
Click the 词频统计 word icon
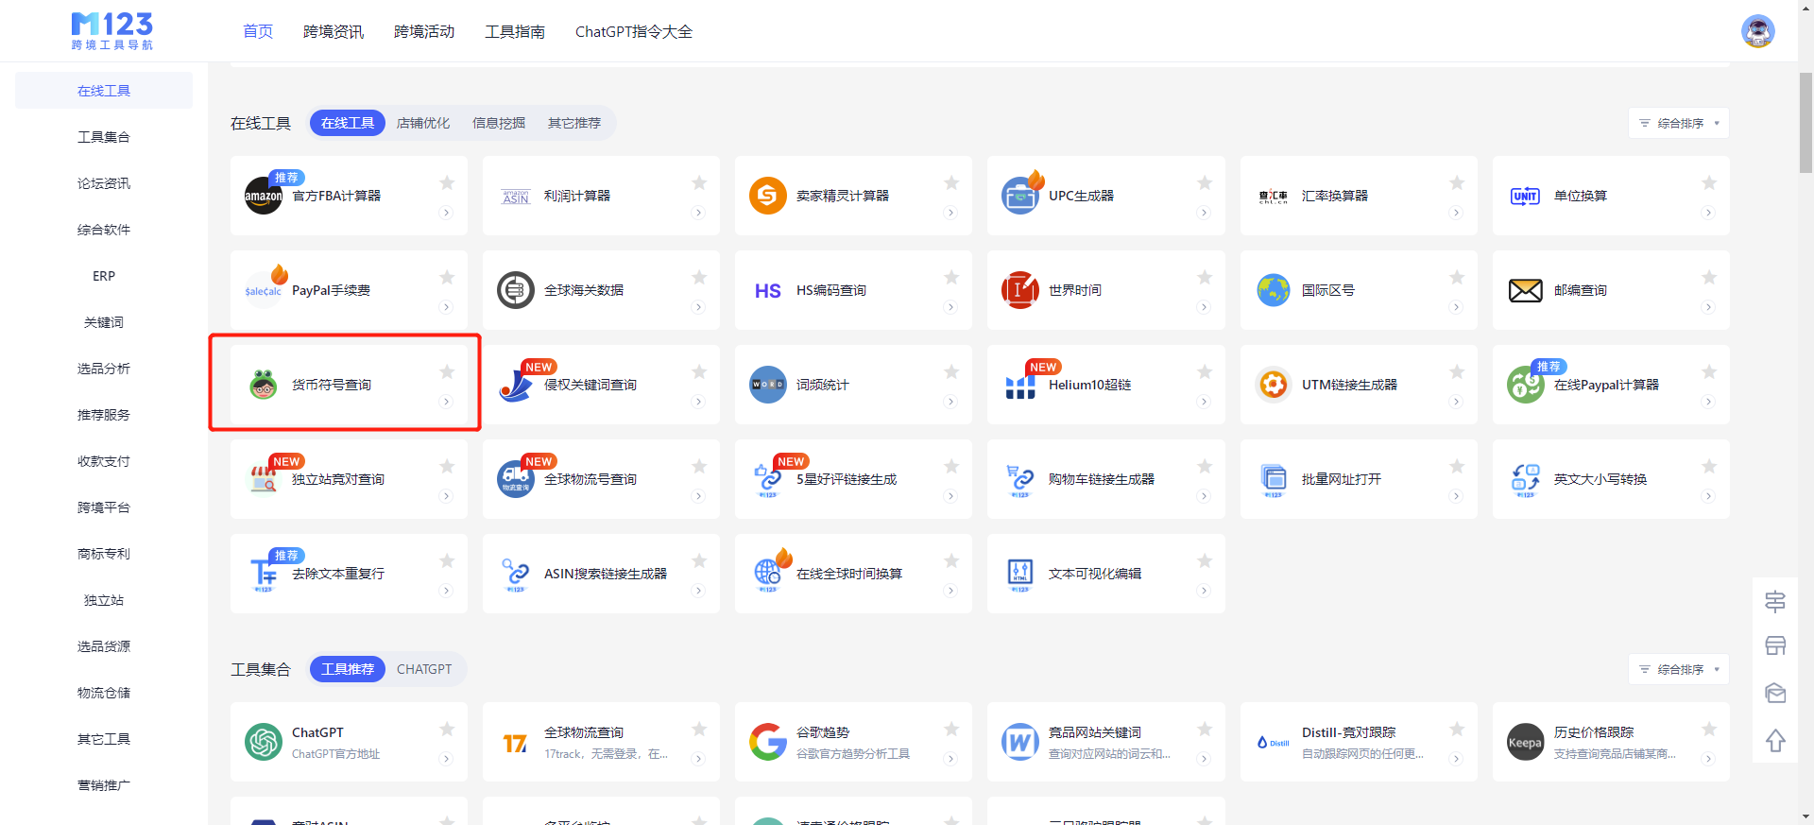pos(768,385)
